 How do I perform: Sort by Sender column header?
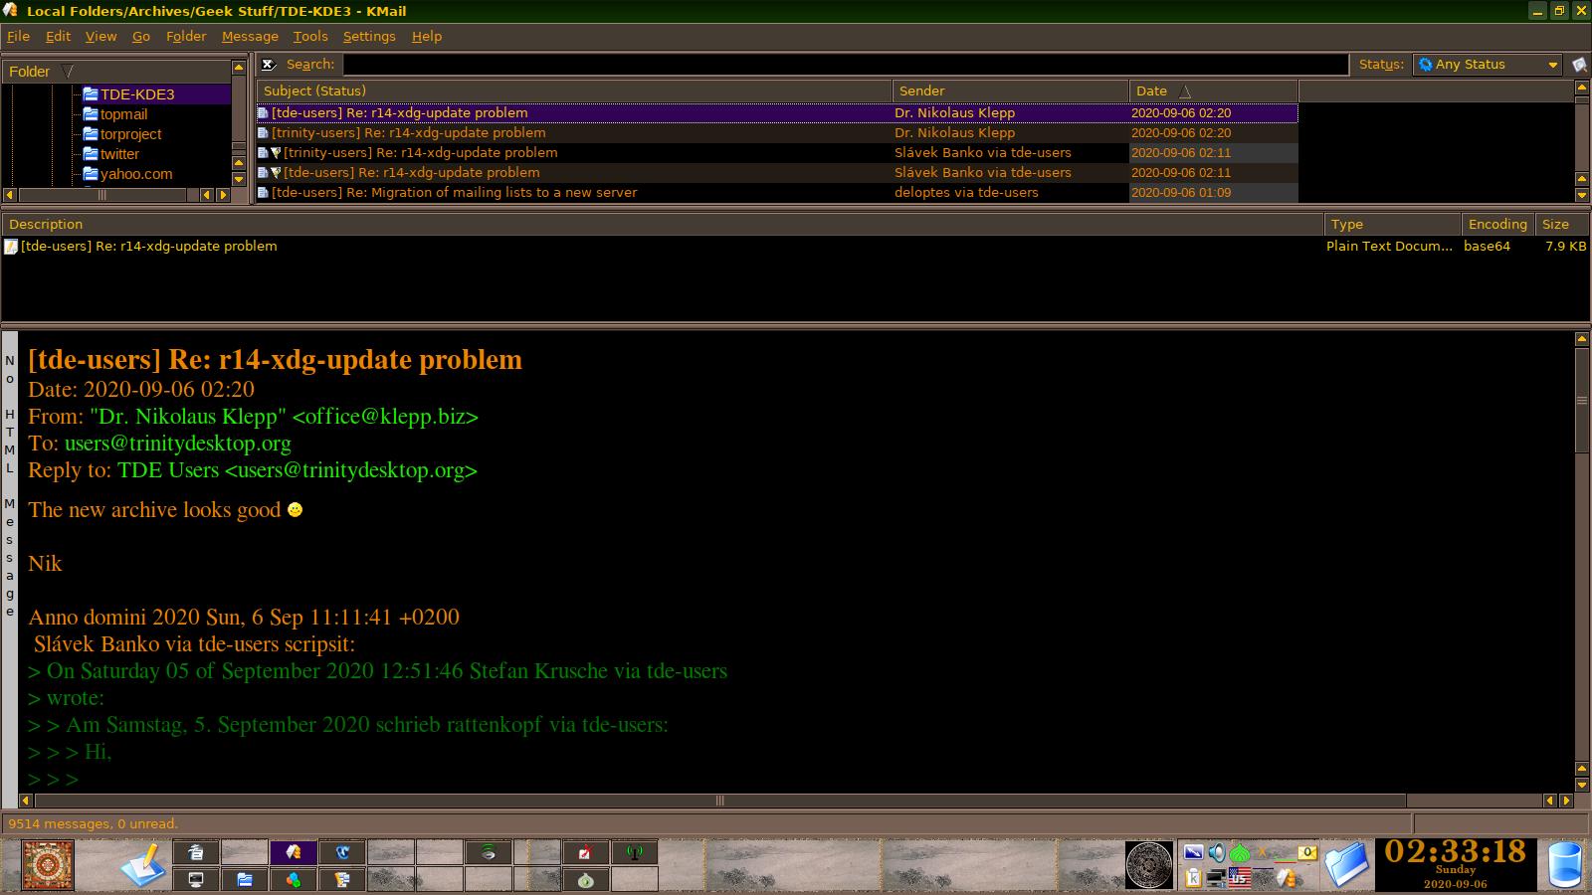tap(1010, 90)
